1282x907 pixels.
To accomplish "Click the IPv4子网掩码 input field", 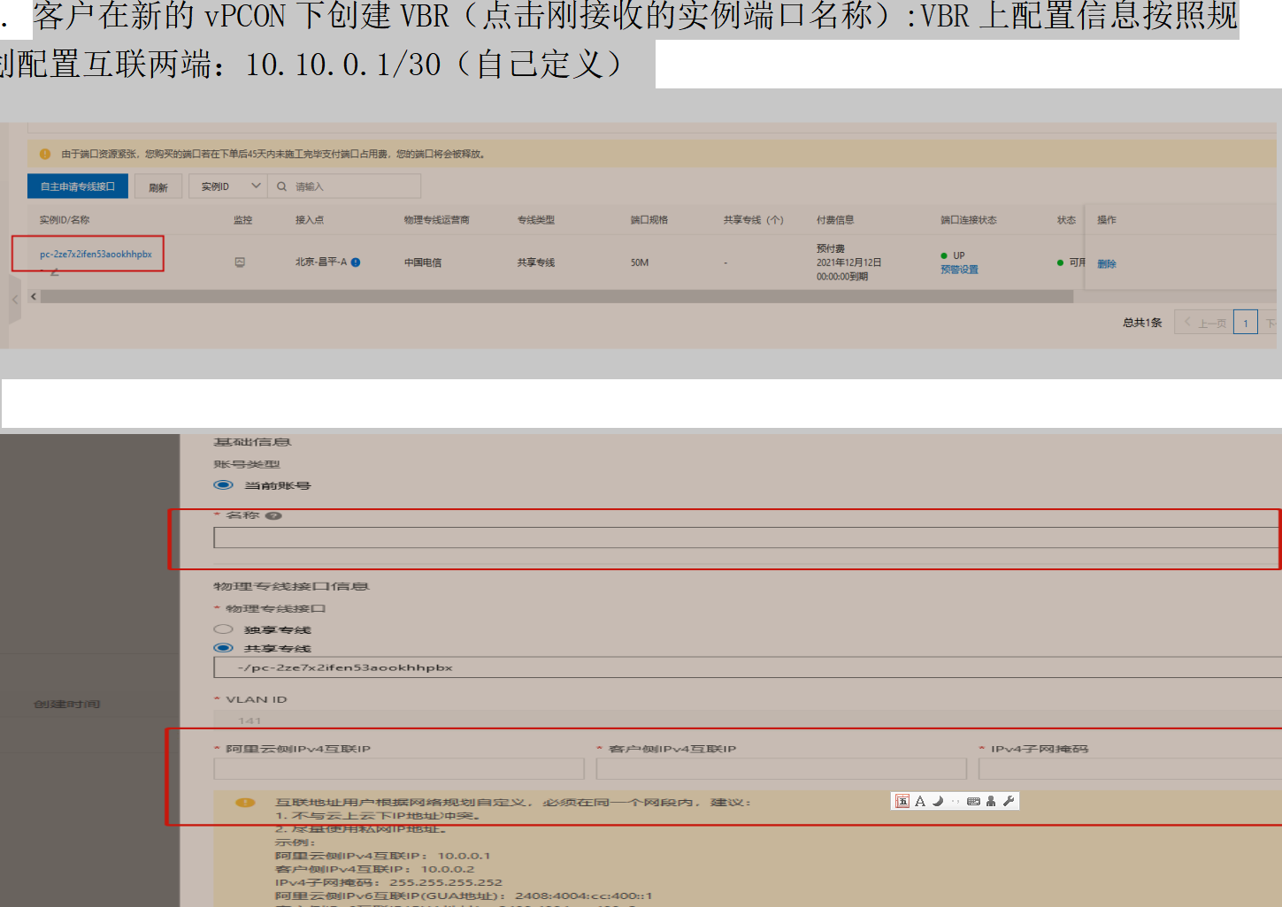I will tap(1130, 769).
